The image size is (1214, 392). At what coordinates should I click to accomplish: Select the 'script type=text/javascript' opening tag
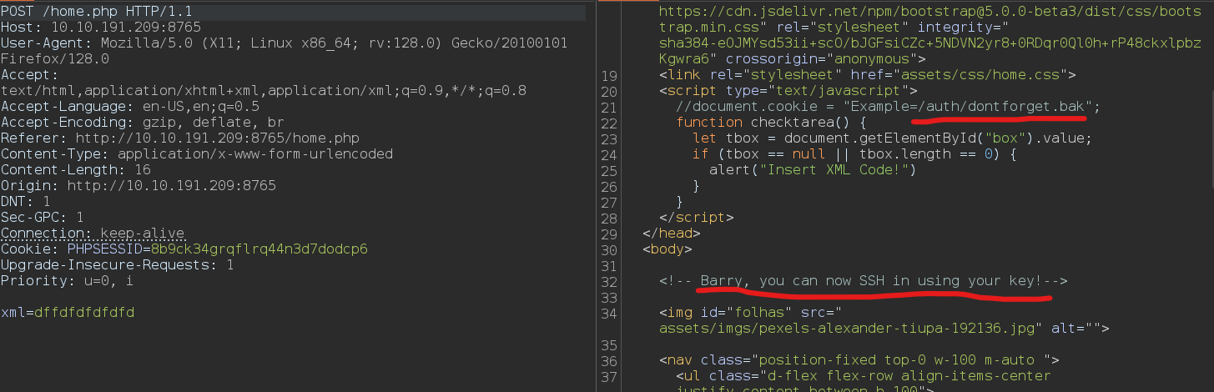[788, 91]
